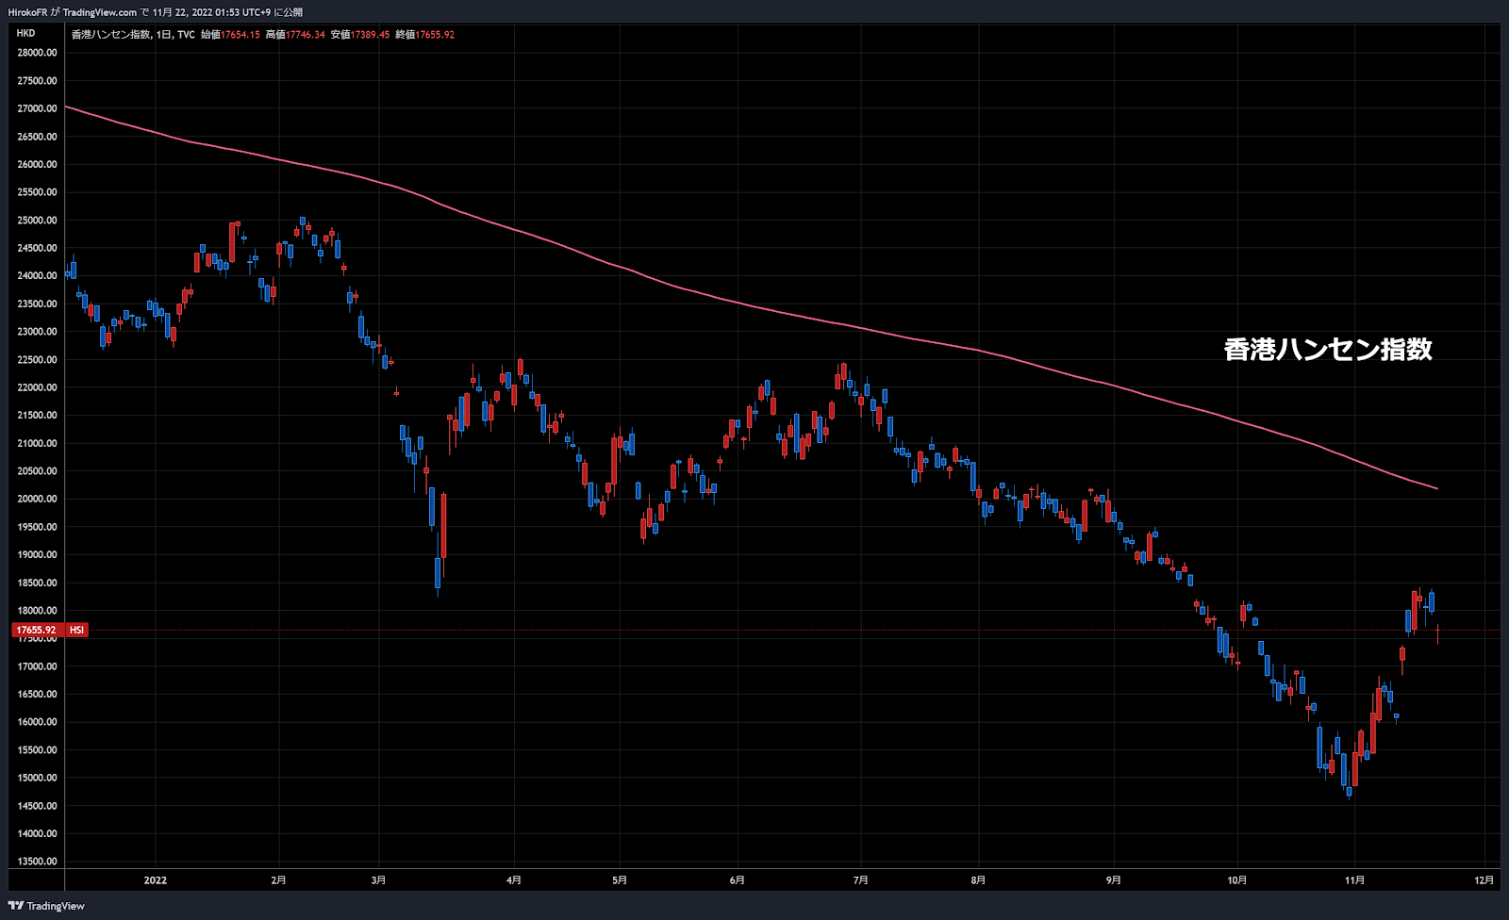Click the TradingView.com text in the header

coord(100,12)
